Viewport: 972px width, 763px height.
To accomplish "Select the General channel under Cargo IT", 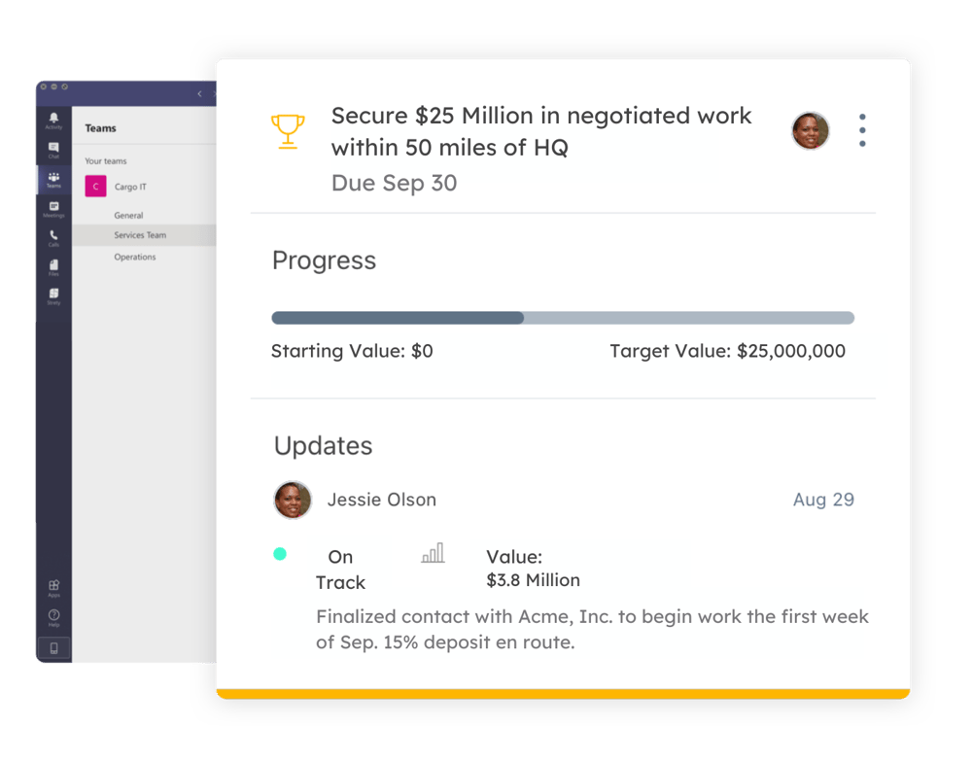I will tap(127, 214).
